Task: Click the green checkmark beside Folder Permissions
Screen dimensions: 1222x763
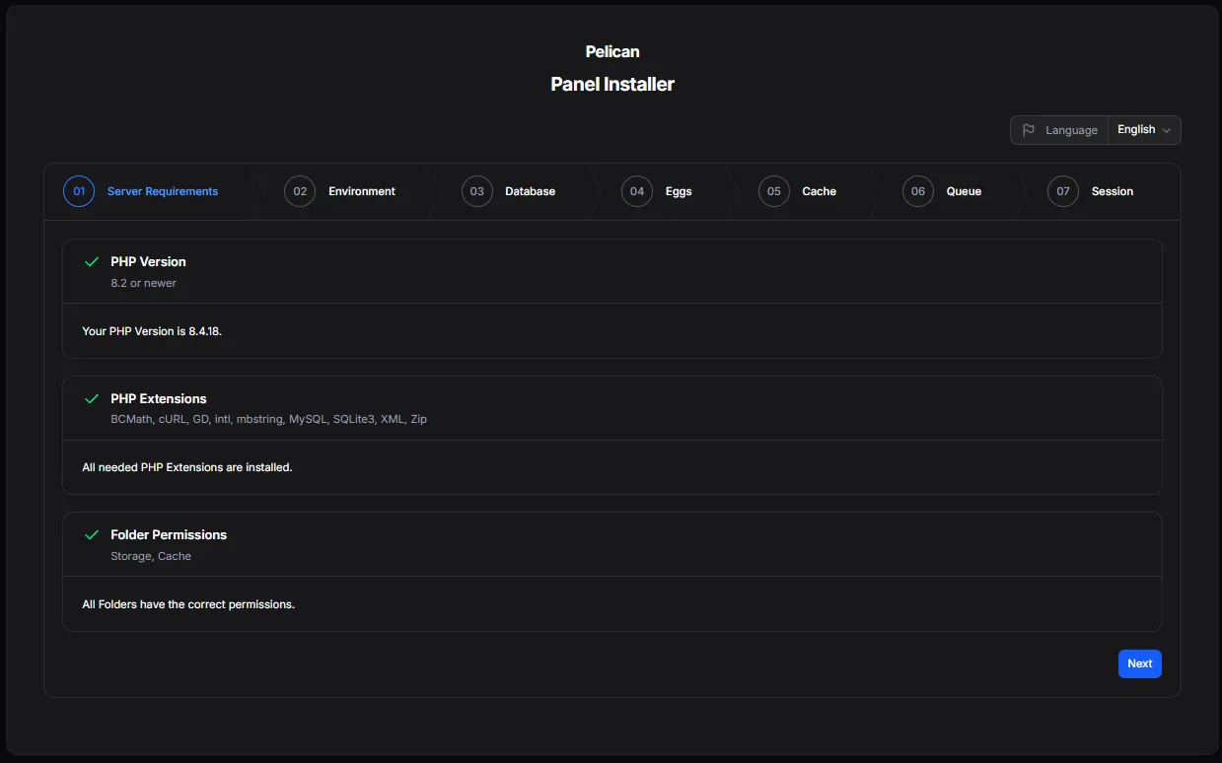Action: 92,535
